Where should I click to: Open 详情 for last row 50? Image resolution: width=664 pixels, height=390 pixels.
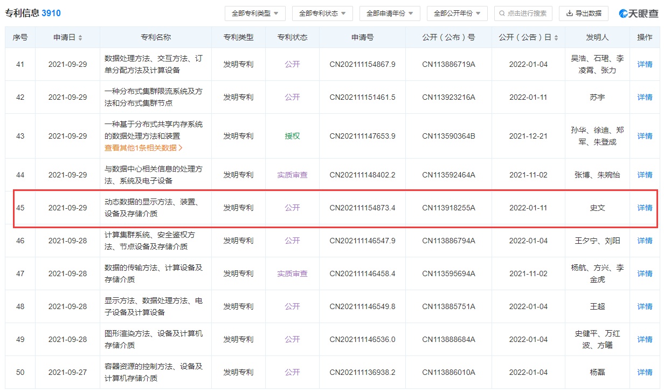[645, 372]
